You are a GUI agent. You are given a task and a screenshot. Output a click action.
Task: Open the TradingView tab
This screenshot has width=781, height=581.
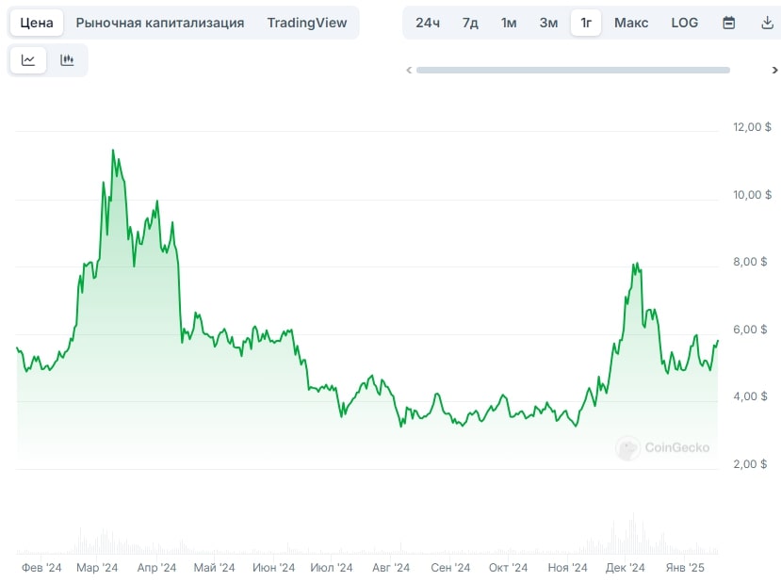point(307,23)
